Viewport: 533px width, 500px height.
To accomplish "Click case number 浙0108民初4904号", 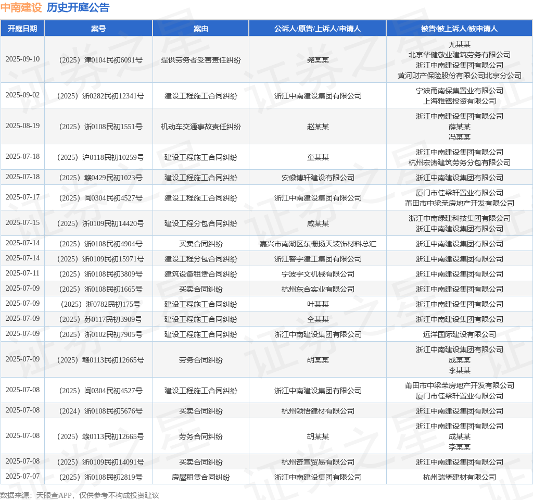I will point(100,244).
